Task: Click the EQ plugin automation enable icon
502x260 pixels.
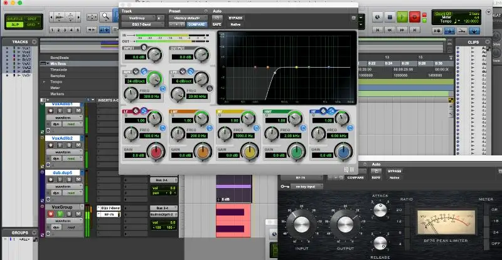Action: [216, 18]
